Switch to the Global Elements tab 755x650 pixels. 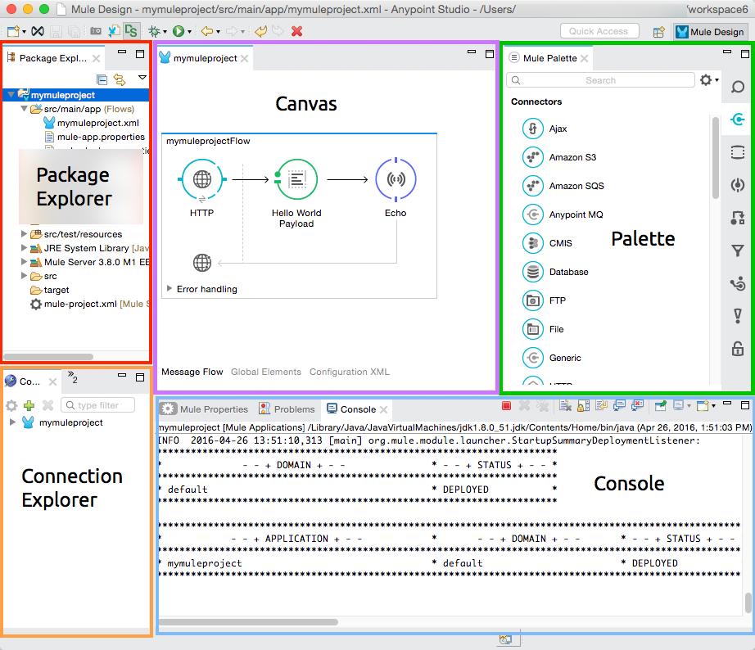pyautogui.click(x=266, y=372)
